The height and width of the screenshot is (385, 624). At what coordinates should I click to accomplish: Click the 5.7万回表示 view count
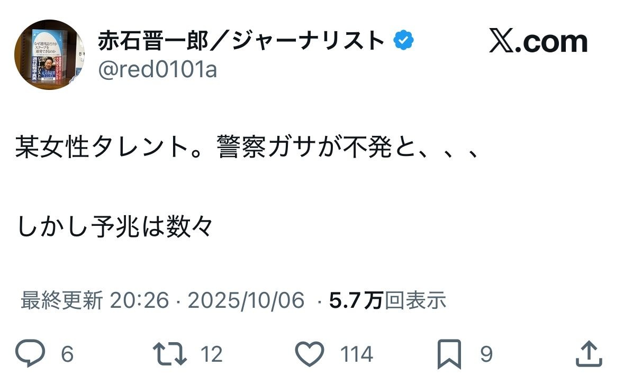(387, 301)
